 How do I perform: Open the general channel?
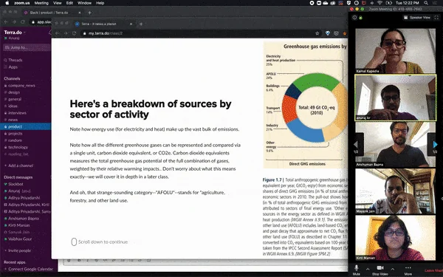pyautogui.click(x=15, y=99)
